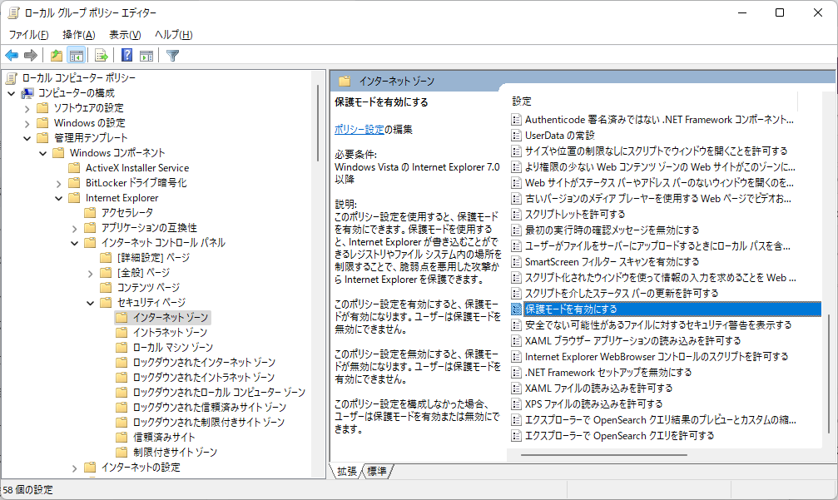This screenshot has height=500, width=838.
Task: Click the blue Help toolbar icon
Action: click(126, 55)
